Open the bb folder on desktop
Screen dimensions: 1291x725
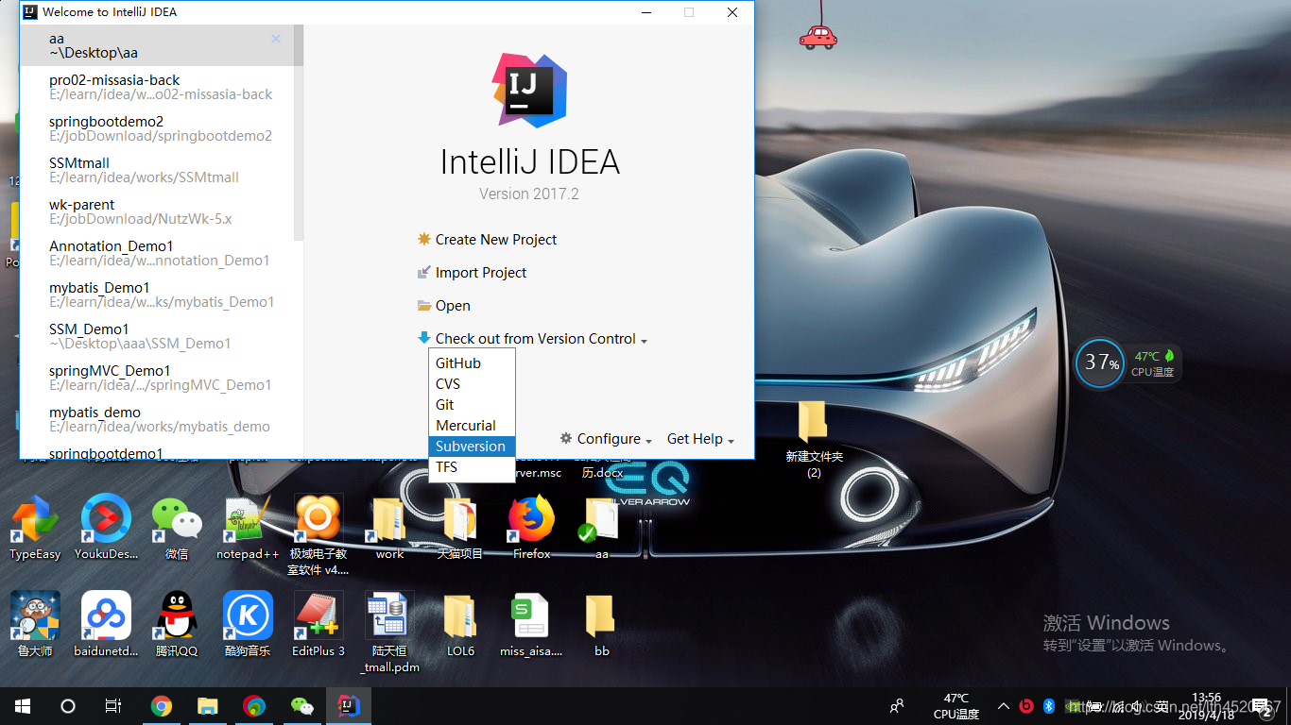[x=602, y=624]
